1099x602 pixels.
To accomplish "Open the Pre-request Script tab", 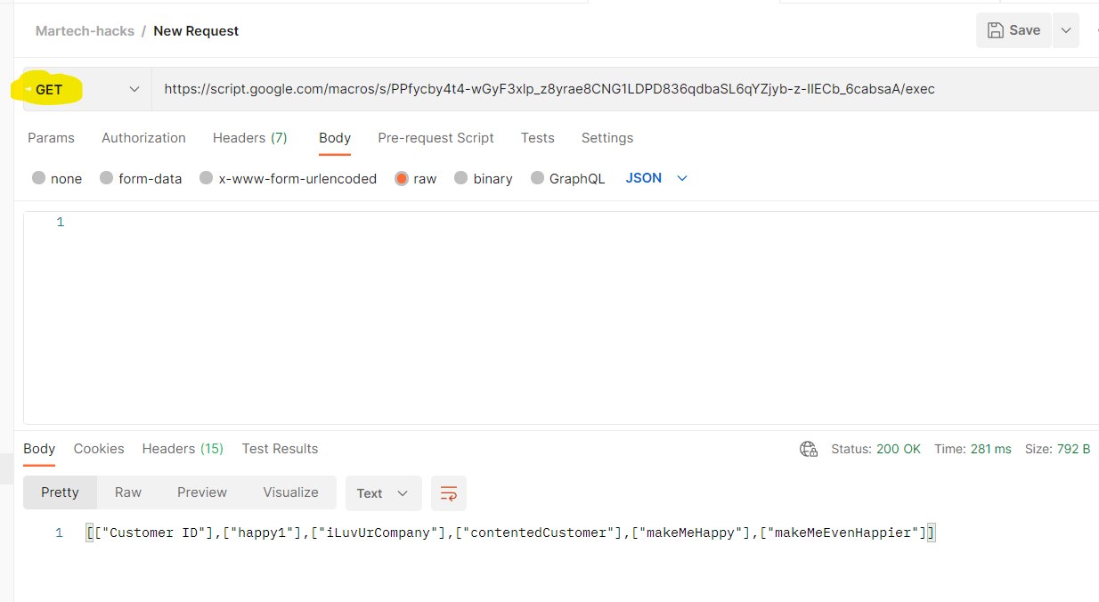I will 436,138.
